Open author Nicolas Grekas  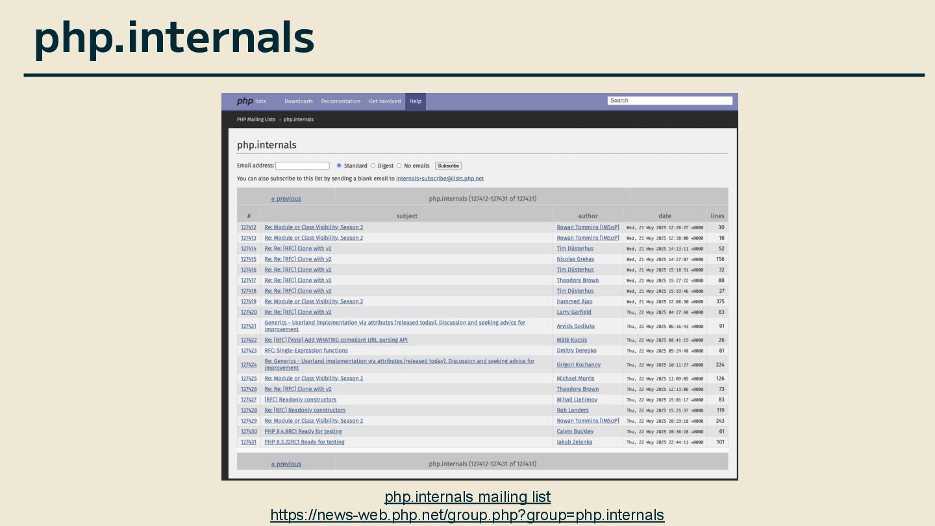pos(575,258)
